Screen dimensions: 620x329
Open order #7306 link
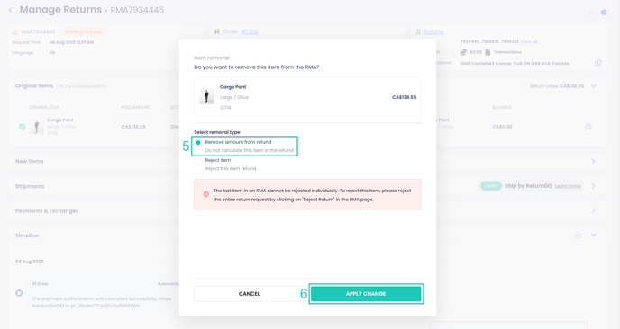[250, 31]
